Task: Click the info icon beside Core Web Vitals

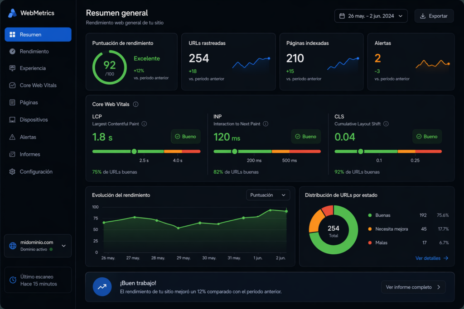Action: [x=135, y=105]
